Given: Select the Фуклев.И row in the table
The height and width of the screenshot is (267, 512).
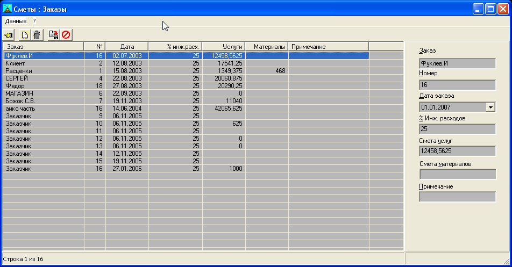Looking at the screenshot, I should [x=186, y=56].
